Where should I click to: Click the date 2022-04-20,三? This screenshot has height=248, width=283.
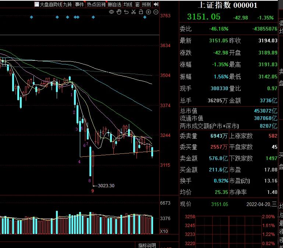pyautogui.click(x=262, y=204)
